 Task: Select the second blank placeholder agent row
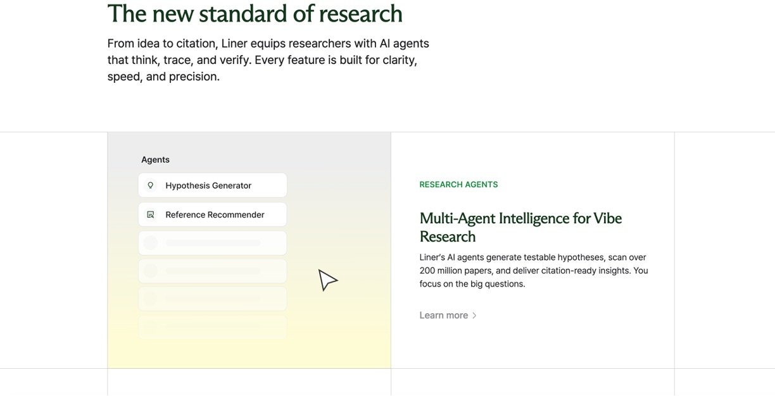[x=212, y=271]
